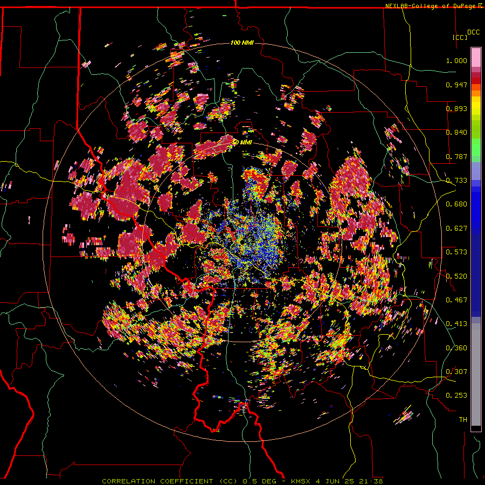Click the CORRELATION COEFFICIENT (CC) 0.5 DEG caption
The width and height of the screenshot is (485, 485).
(x=191, y=481)
